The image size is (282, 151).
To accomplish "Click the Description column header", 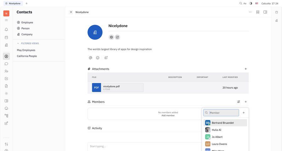I will (x=175, y=77).
